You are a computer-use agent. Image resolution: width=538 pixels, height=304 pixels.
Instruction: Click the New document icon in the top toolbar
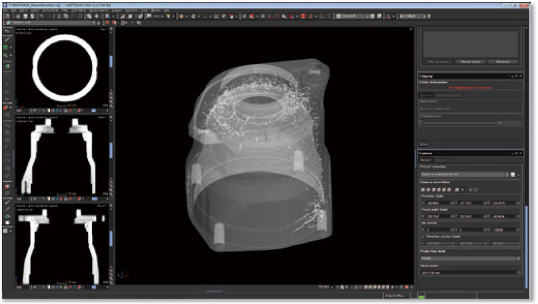click(x=7, y=16)
